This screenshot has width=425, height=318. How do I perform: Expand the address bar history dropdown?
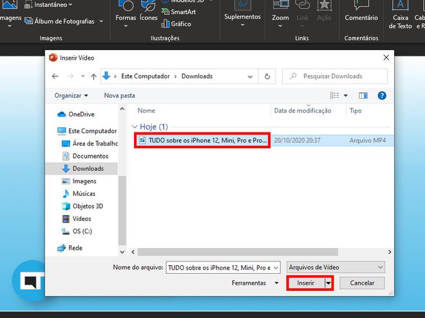pyautogui.click(x=250, y=76)
